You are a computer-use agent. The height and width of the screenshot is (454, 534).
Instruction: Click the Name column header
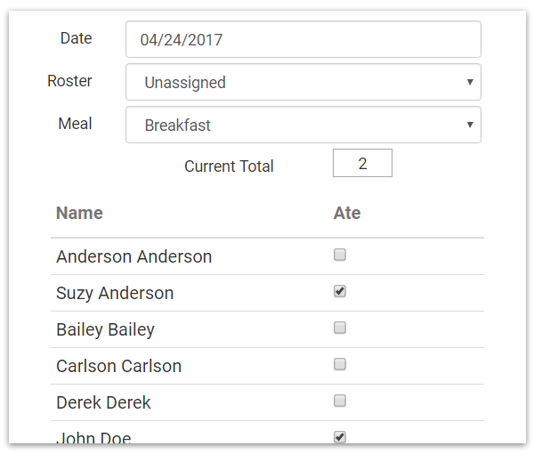79,214
